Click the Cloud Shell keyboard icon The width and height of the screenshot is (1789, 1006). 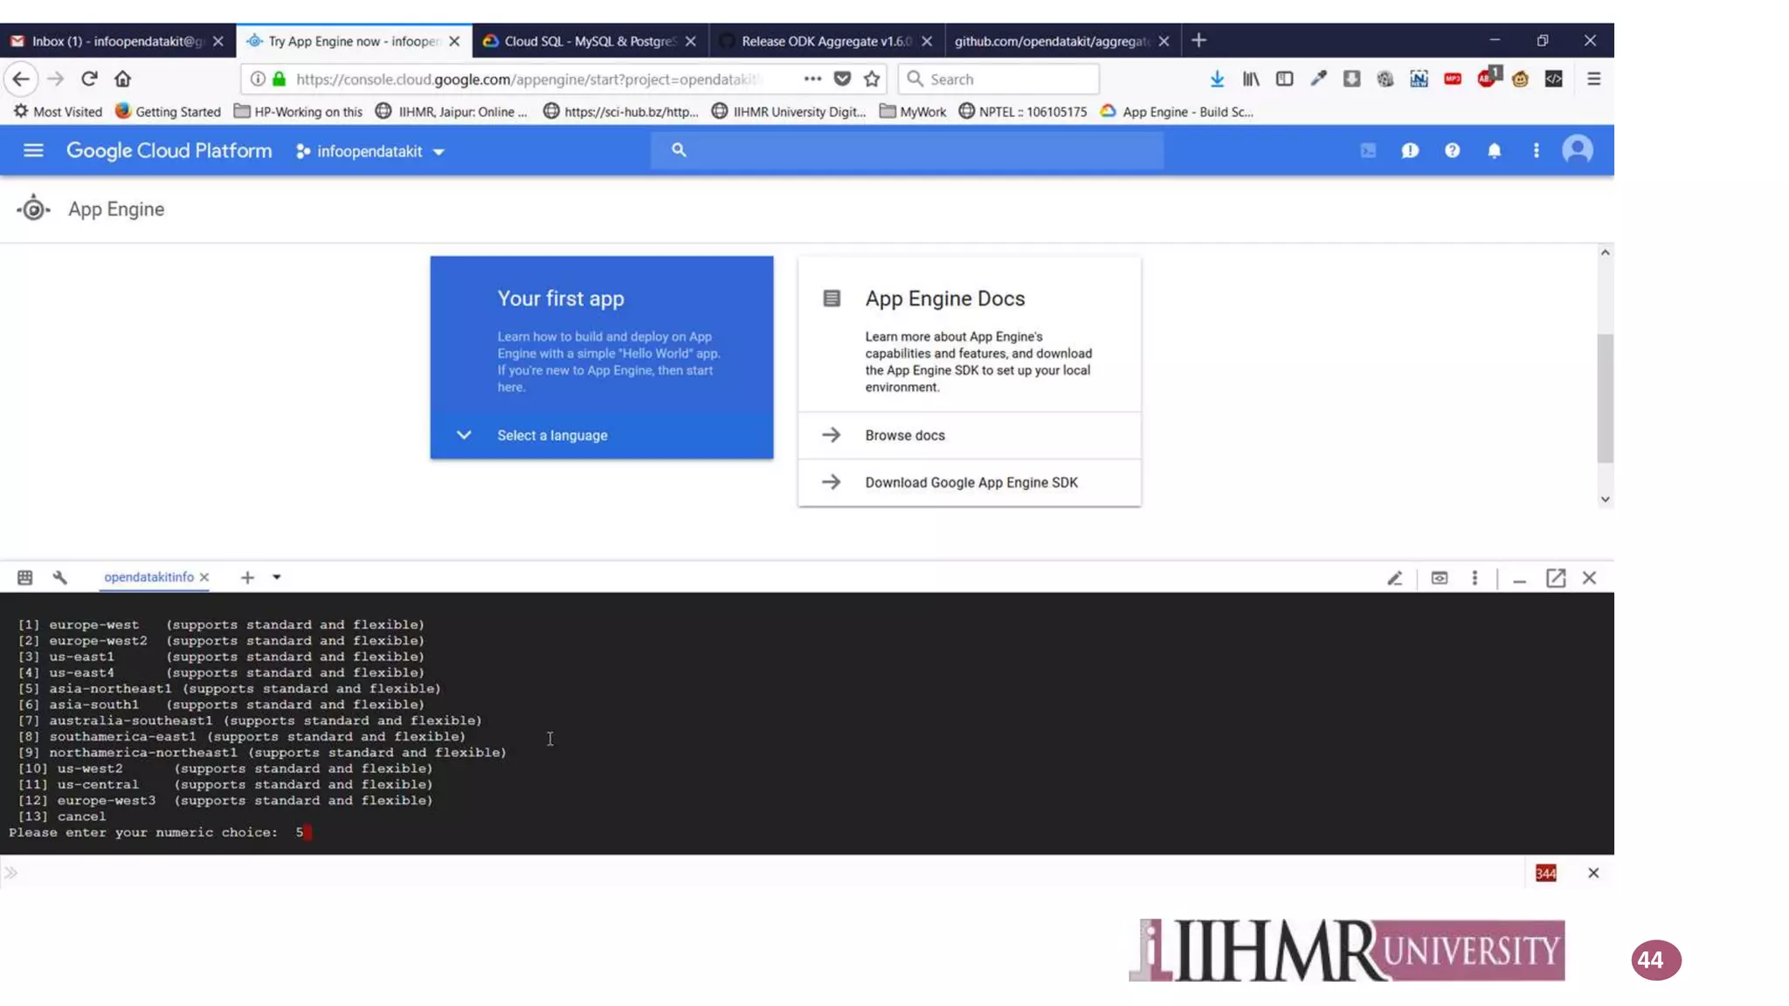coord(25,577)
